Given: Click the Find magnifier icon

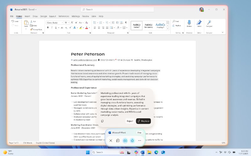Looking at the screenshot, I should click(x=174, y=21).
